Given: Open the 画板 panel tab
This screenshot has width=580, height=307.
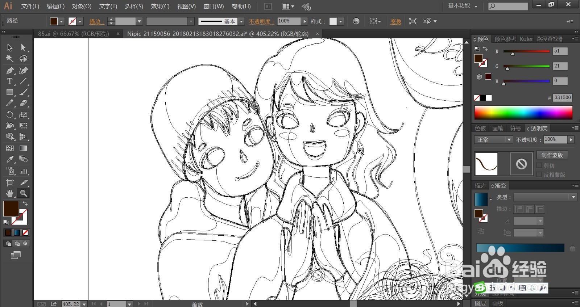Looking at the screenshot, I should coord(498,303).
